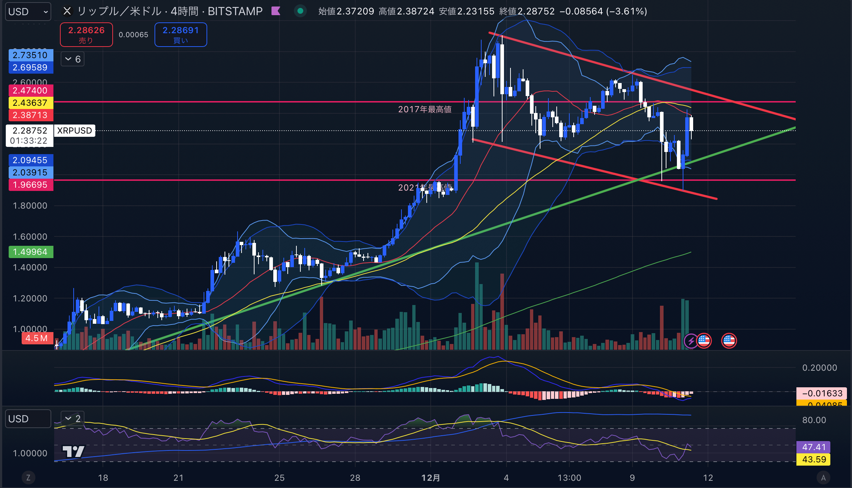Viewport: 852px width, 488px height.
Task: Click the 4時間 interval in chart title
Action: coord(184,11)
